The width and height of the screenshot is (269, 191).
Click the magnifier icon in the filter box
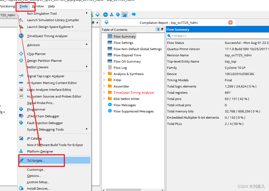pos(169,36)
